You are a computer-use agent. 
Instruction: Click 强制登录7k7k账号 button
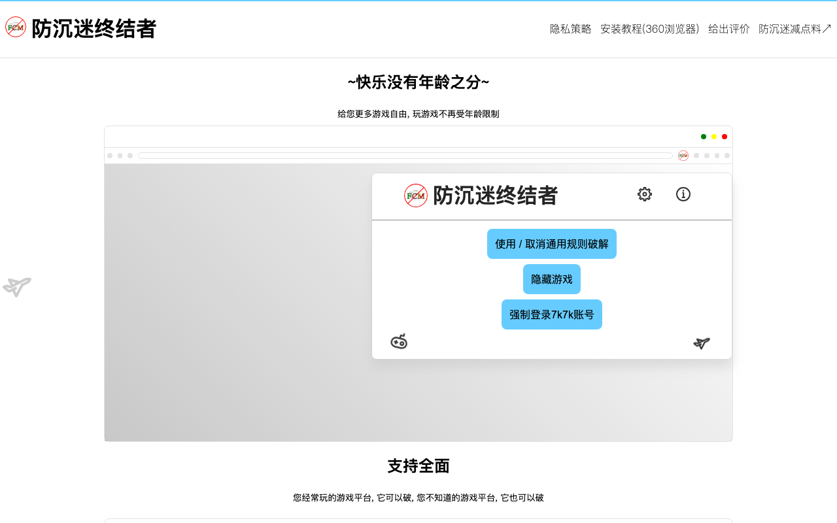click(x=552, y=314)
